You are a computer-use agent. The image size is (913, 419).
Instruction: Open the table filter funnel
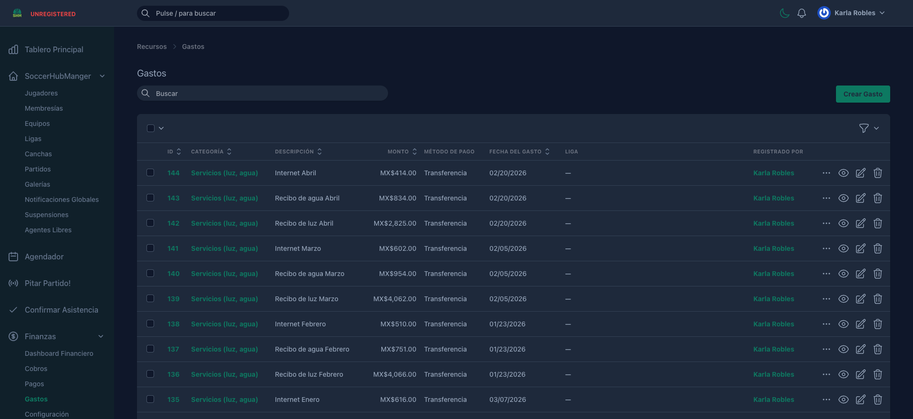864,128
